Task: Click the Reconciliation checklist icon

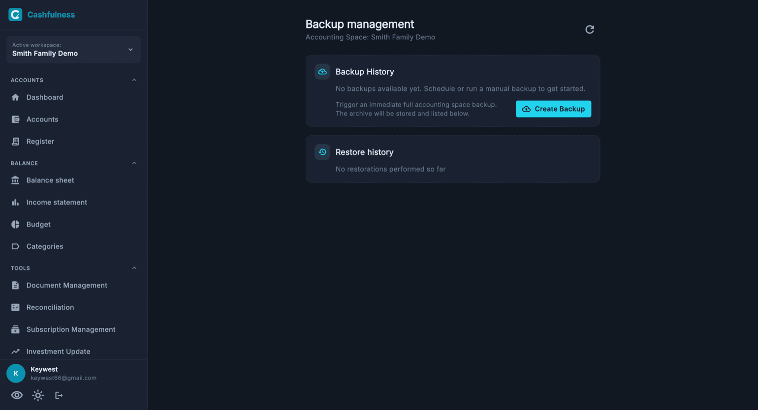Action: tap(15, 307)
